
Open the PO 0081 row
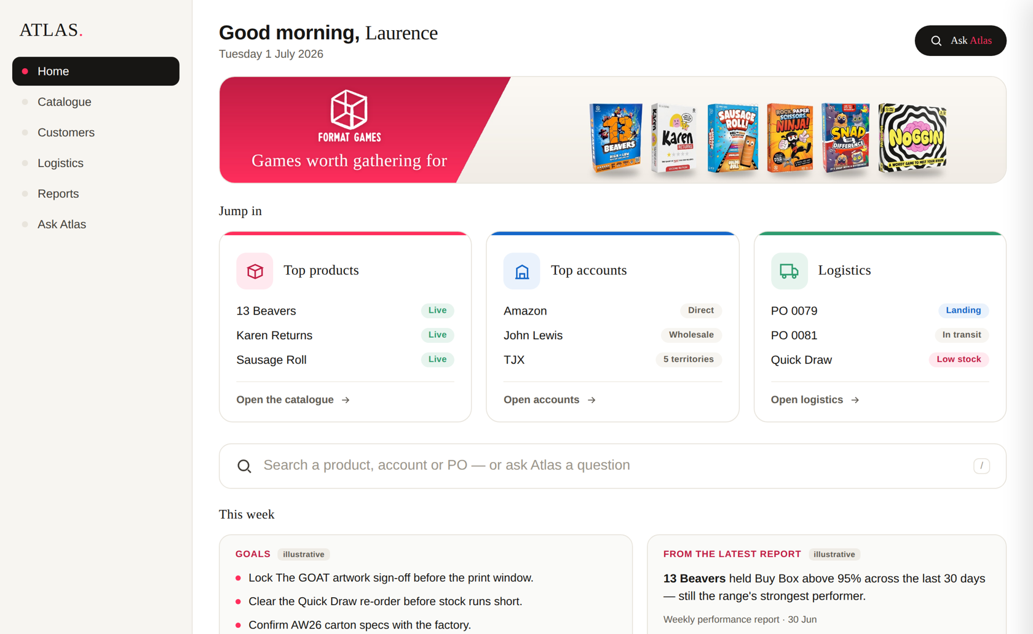coord(880,335)
